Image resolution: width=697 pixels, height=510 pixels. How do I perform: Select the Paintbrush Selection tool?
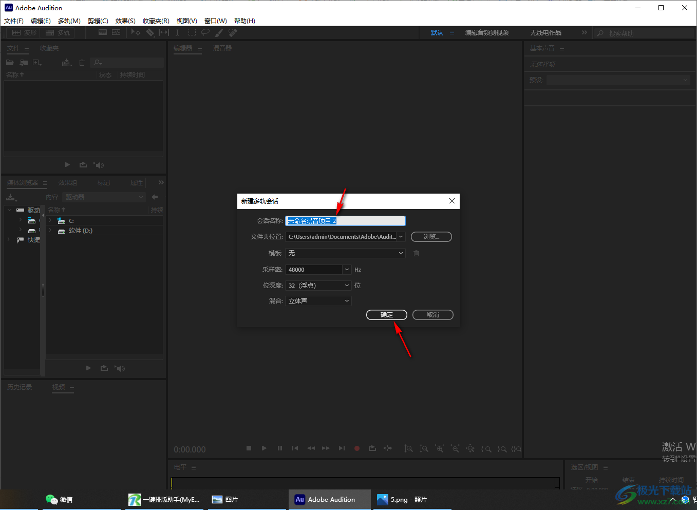pyautogui.click(x=219, y=32)
